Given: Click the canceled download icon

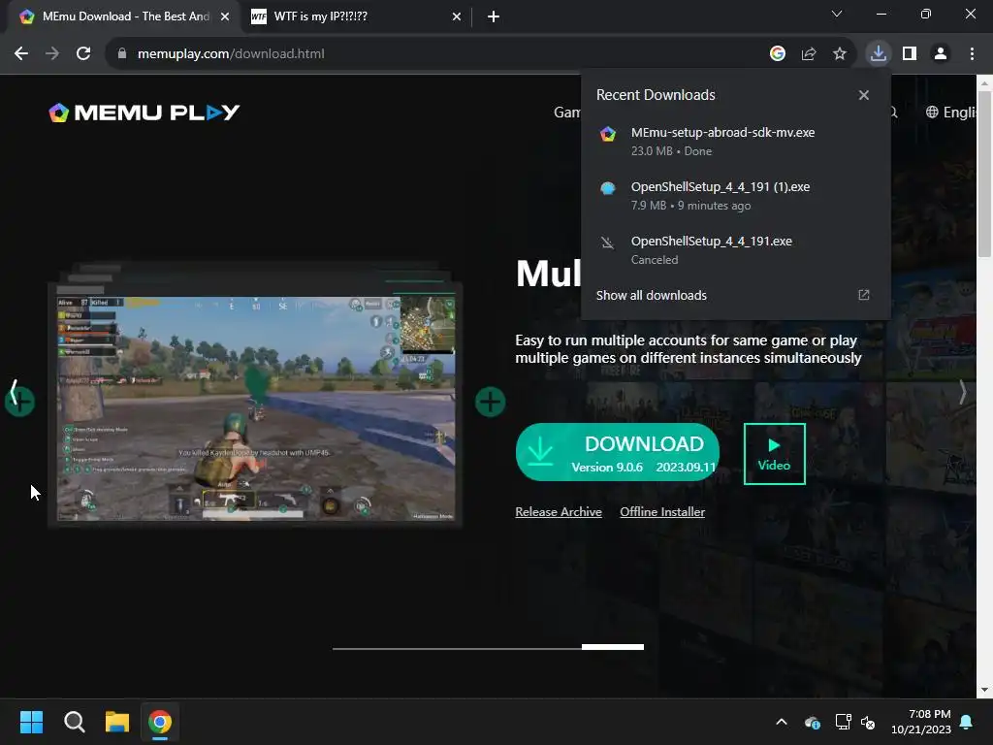Looking at the screenshot, I should point(608,242).
